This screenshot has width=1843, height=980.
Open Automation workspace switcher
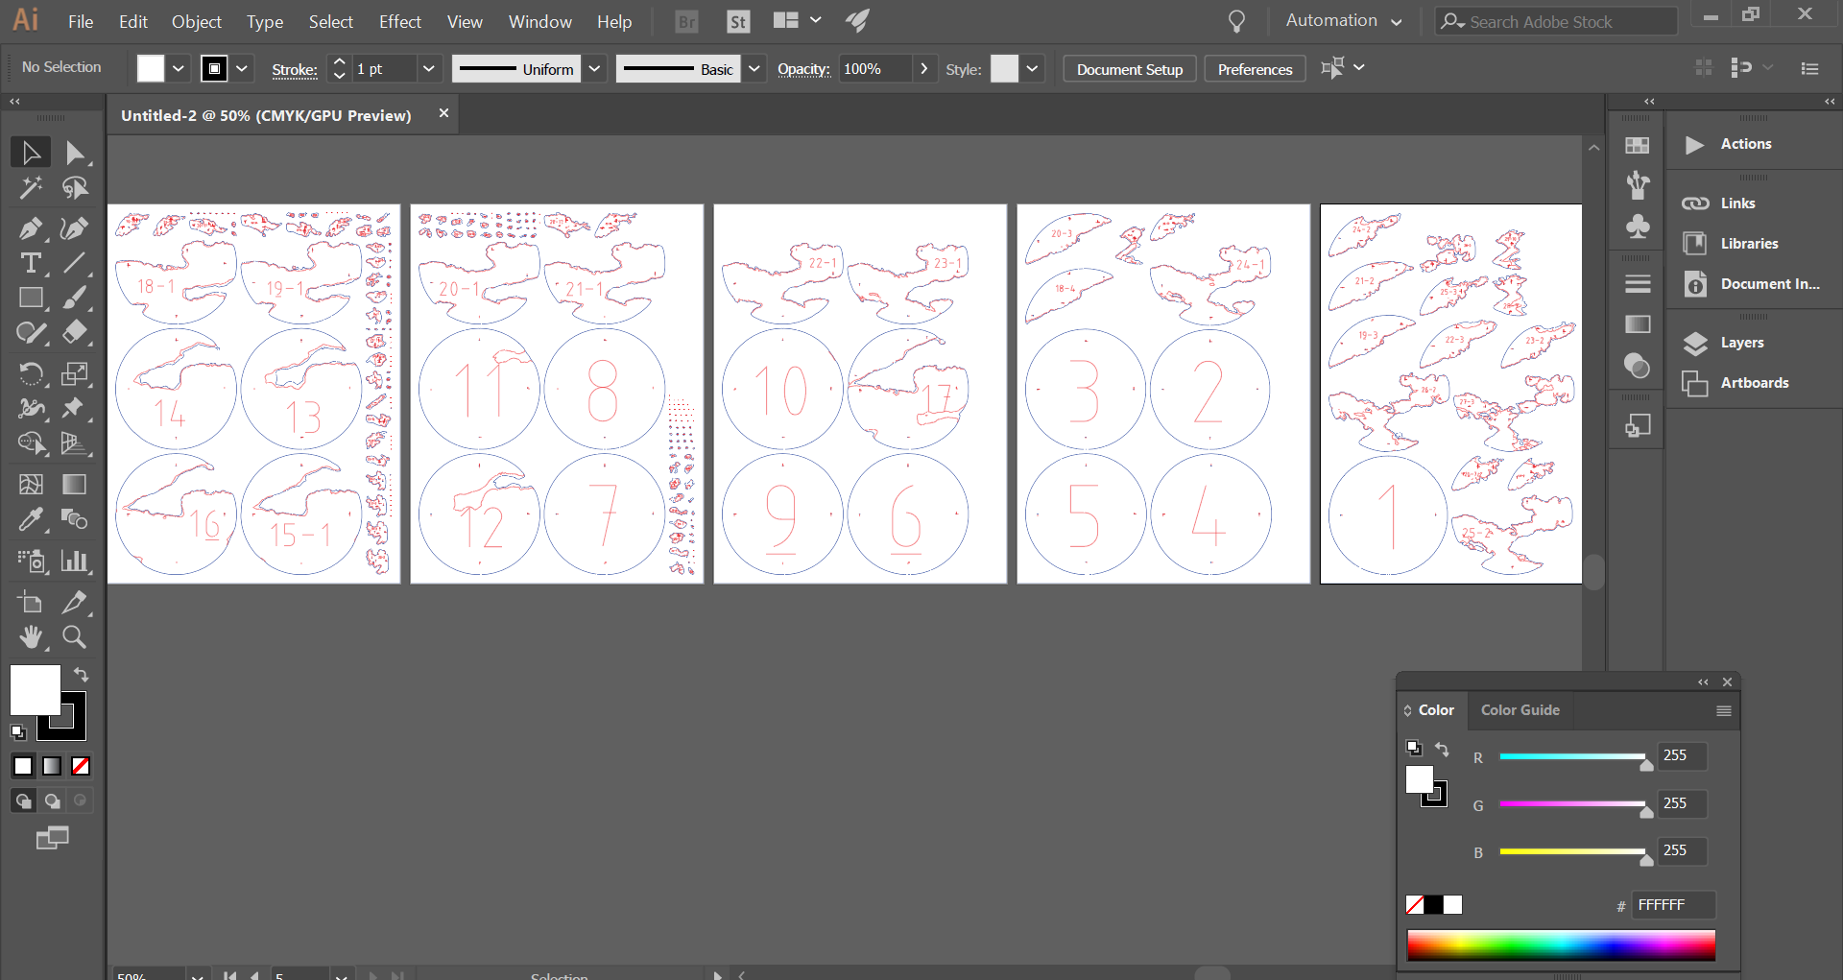1344,20
